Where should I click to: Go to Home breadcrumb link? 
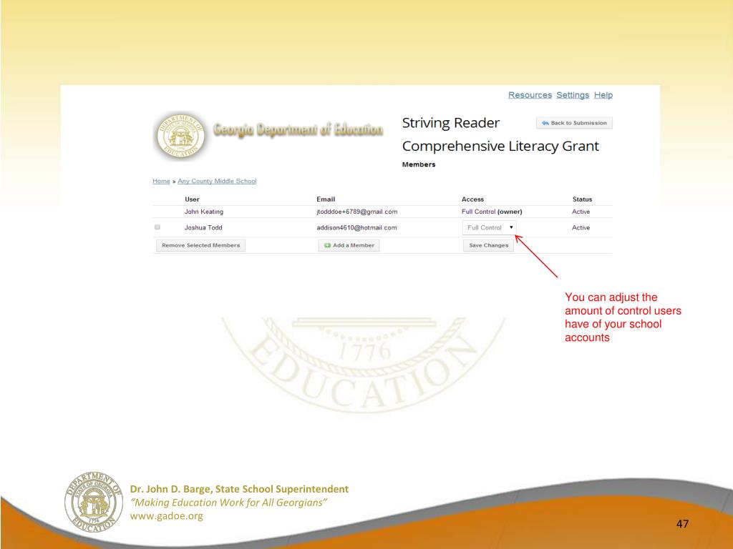coord(161,181)
